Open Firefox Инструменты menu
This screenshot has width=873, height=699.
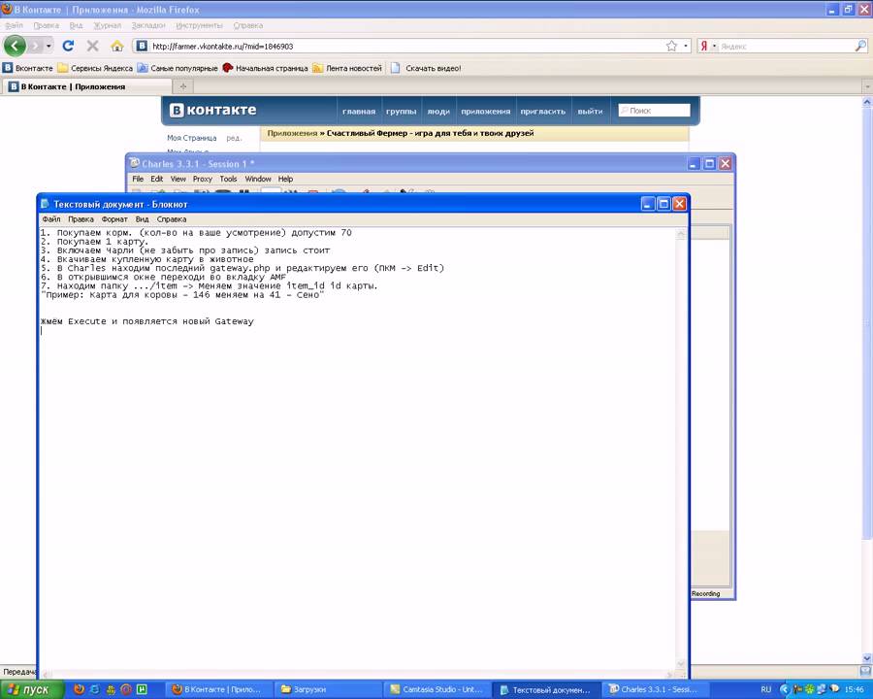[x=199, y=25]
